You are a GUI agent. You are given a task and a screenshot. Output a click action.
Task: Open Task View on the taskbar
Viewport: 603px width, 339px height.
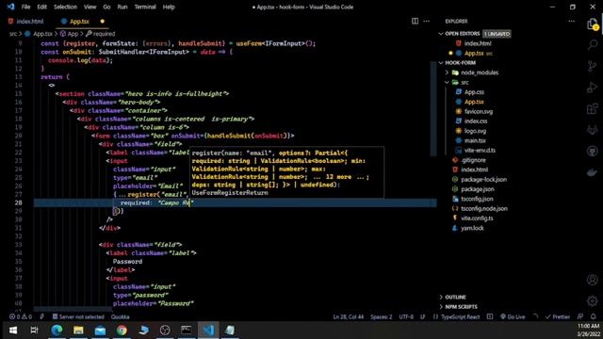click(34, 331)
